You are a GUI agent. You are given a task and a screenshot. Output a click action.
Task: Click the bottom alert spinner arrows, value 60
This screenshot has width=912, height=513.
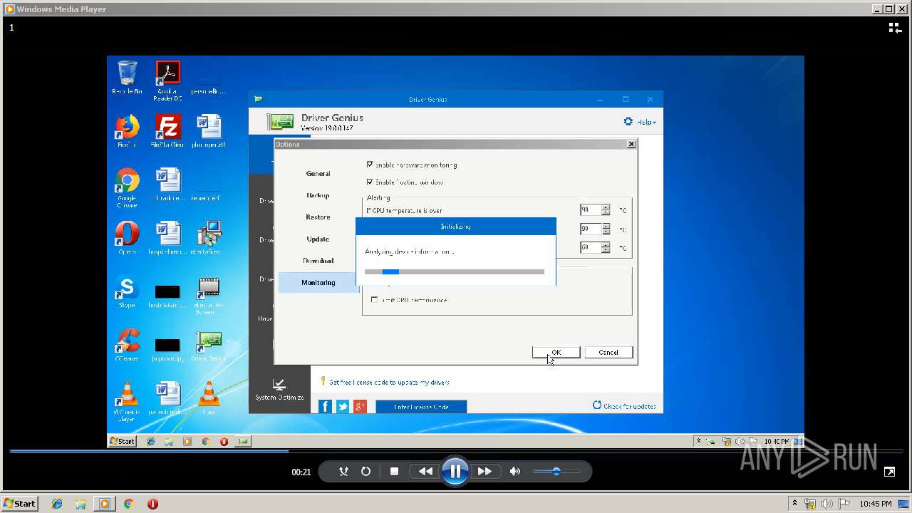pos(606,248)
